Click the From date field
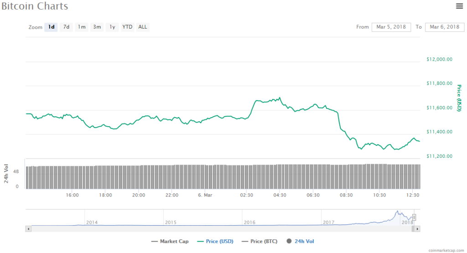The width and height of the screenshot is (467, 253). 391,27
